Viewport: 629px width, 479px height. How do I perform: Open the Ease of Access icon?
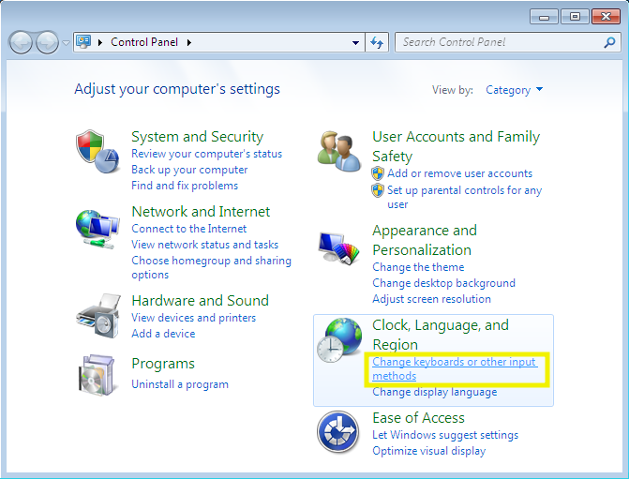click(338, 434)
